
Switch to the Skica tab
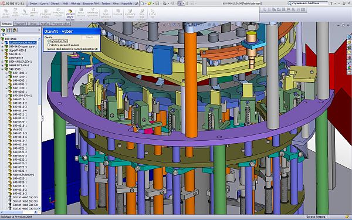[33, 24]
